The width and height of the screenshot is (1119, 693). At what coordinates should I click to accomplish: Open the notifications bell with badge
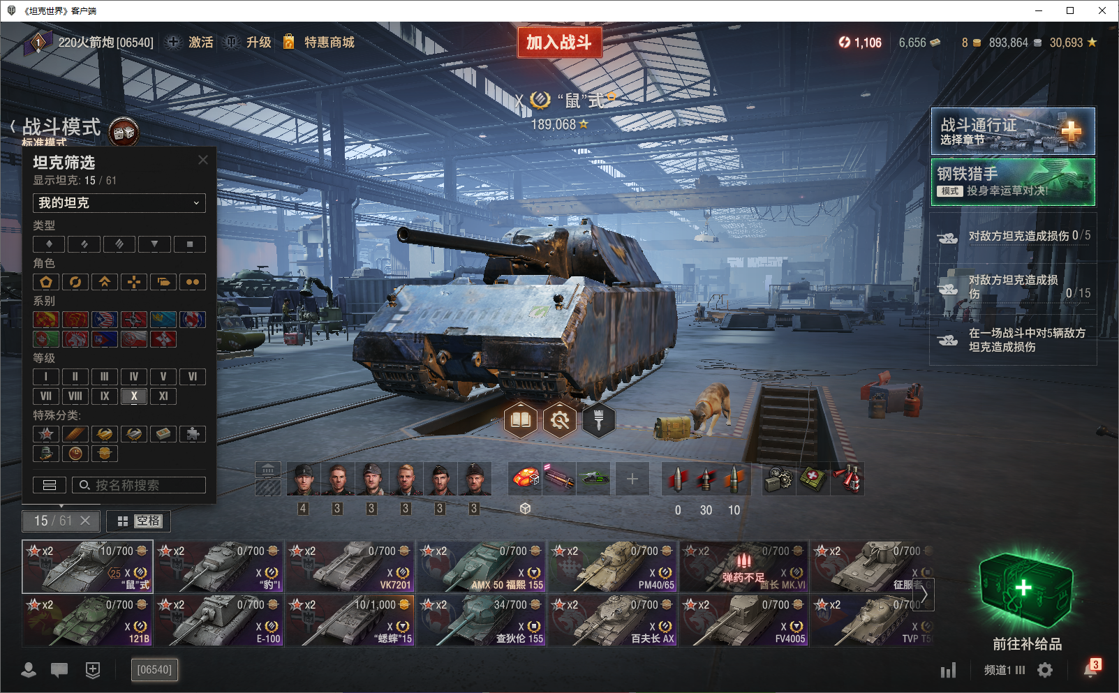click(1091, 669)
